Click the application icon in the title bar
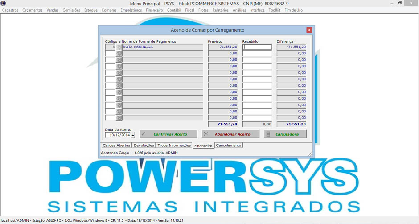The image size is (419, 224). (x=4, y=3)
